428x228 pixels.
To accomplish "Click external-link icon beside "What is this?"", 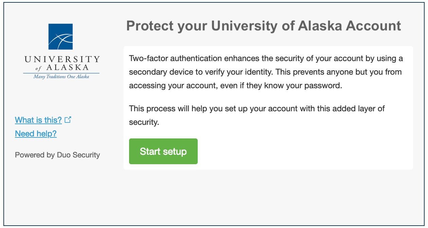I will click(x=68, y=120).
